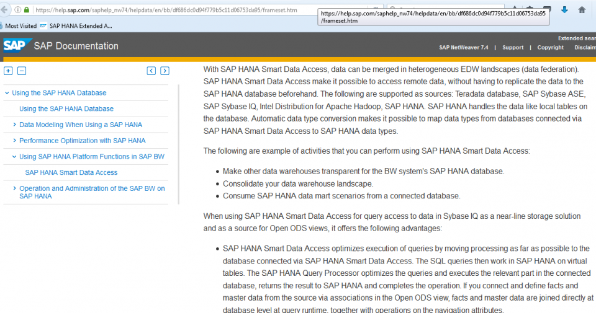The width and height of the screenshot is (596, 313).
Task: Go to previous topic with left arrow
Action: pyautogui.click(x=151, y=71)
